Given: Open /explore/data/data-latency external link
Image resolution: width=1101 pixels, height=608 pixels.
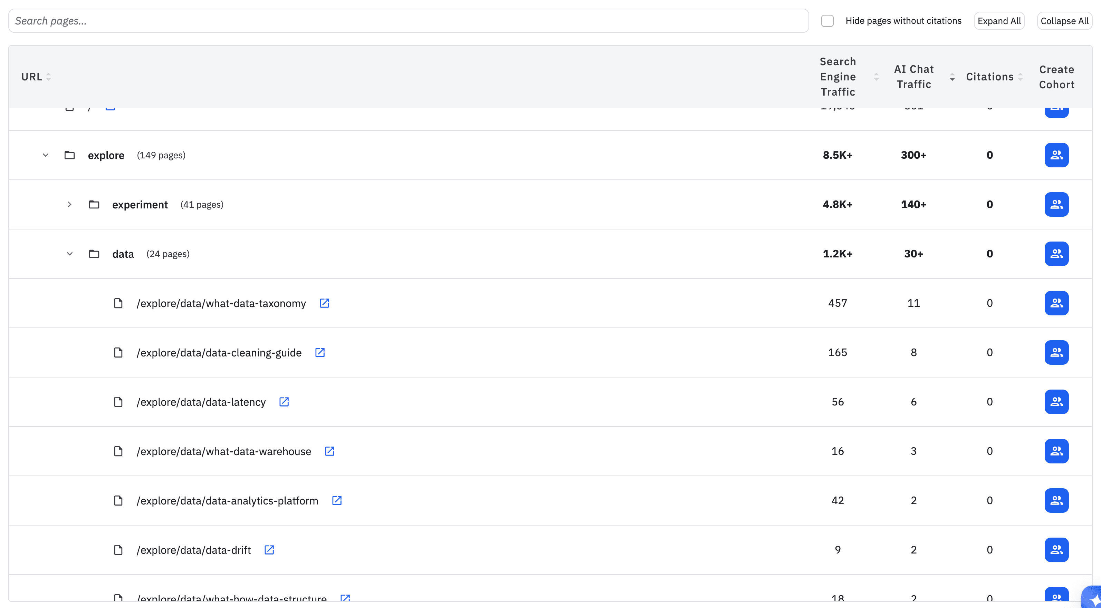Looking at the screenshot, I should (x=284, y=402).
